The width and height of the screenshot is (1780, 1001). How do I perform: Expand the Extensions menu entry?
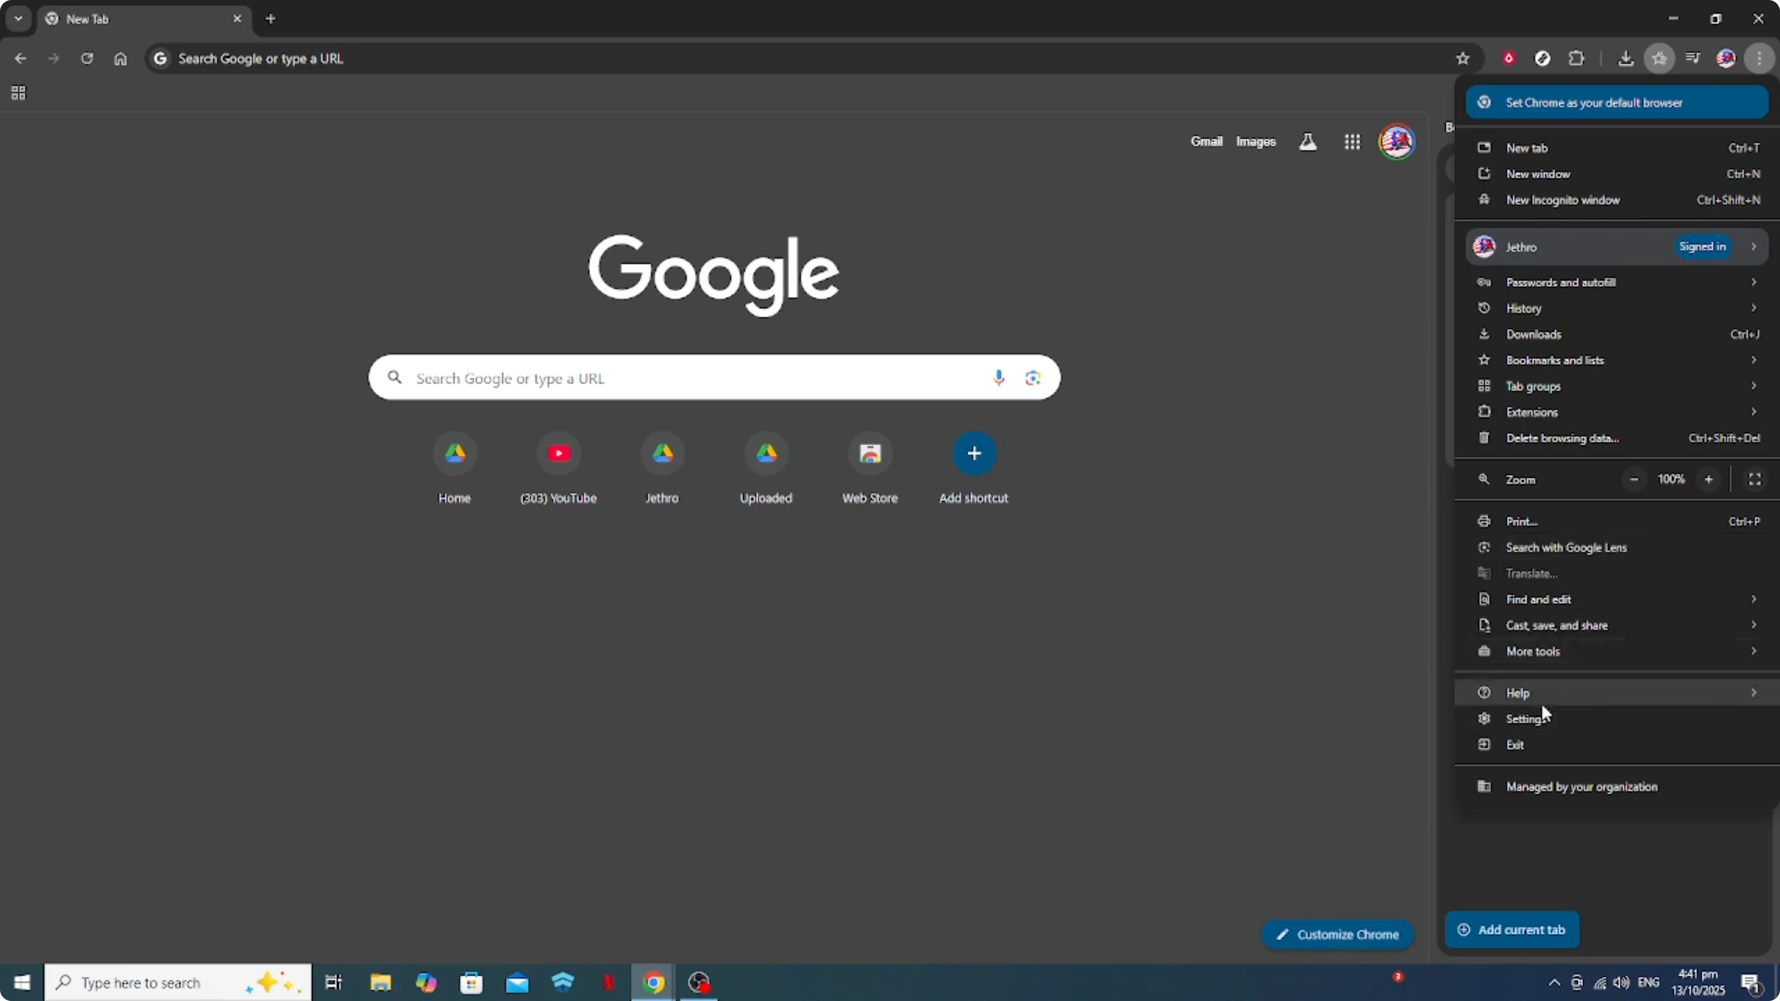pyautogui.click(x=1616, y=412)
